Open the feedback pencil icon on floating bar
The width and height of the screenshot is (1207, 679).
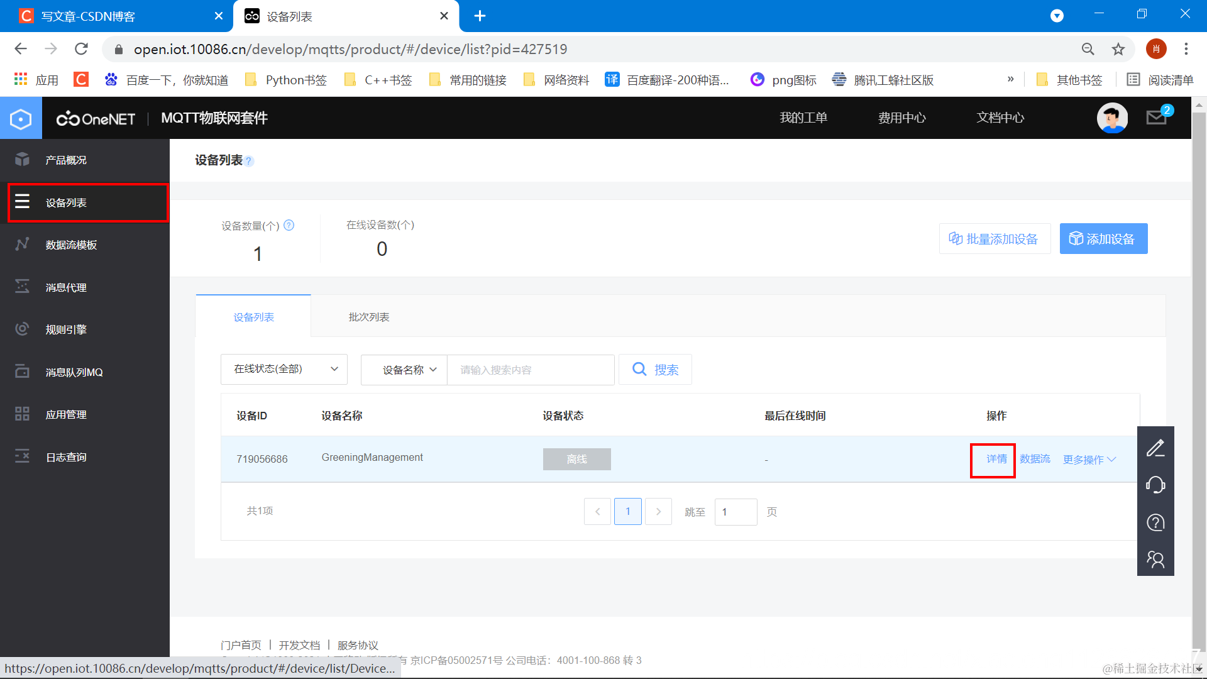pos(1155,448)
